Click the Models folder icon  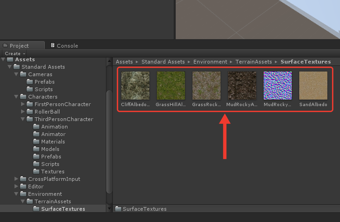coord(36,149)
